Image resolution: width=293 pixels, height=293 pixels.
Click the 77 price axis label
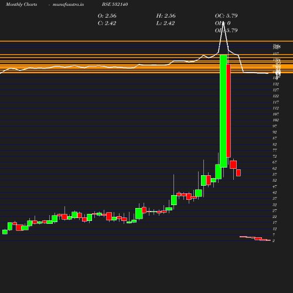[275, 151]
